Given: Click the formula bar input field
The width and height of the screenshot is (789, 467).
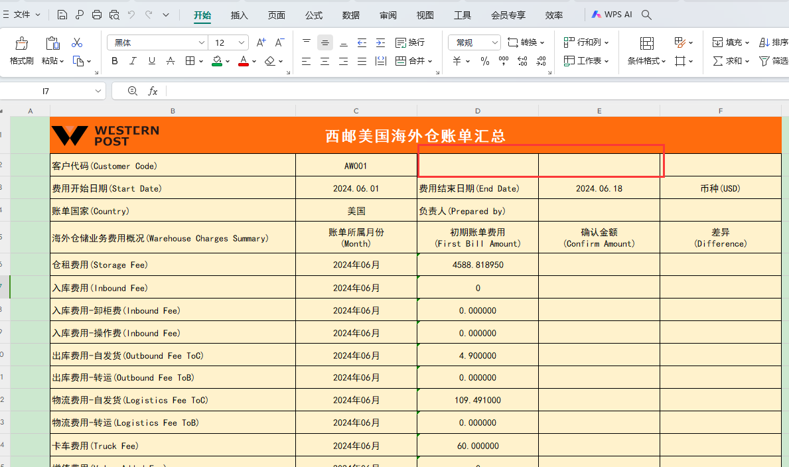Looking at the screenshot, I should (x=477, y=91).
